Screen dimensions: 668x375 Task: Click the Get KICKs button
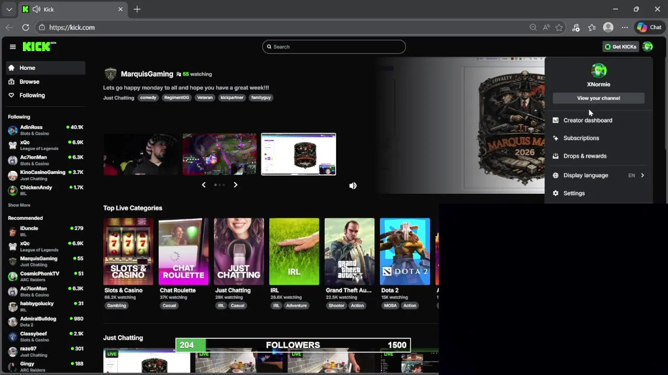point(621,47)
